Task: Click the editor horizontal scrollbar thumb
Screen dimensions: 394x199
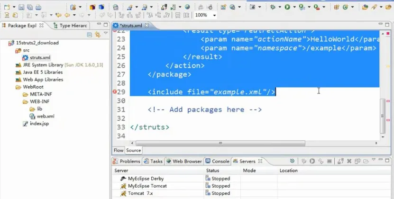Action: (x=220, y=143)
